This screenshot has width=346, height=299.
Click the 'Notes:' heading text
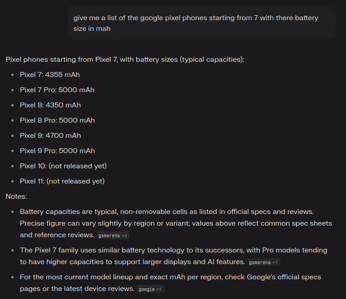(16, 196)
